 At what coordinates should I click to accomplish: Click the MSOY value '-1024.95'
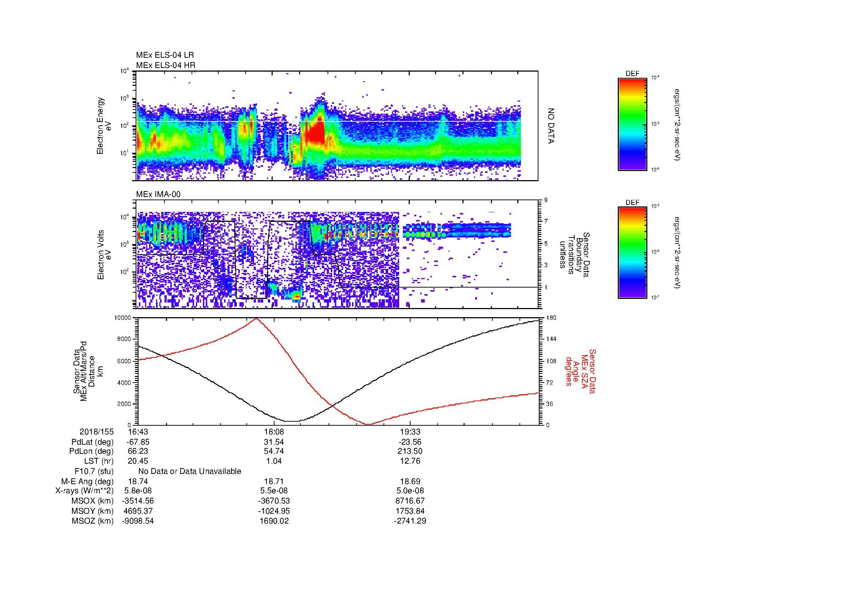[274, 511]
